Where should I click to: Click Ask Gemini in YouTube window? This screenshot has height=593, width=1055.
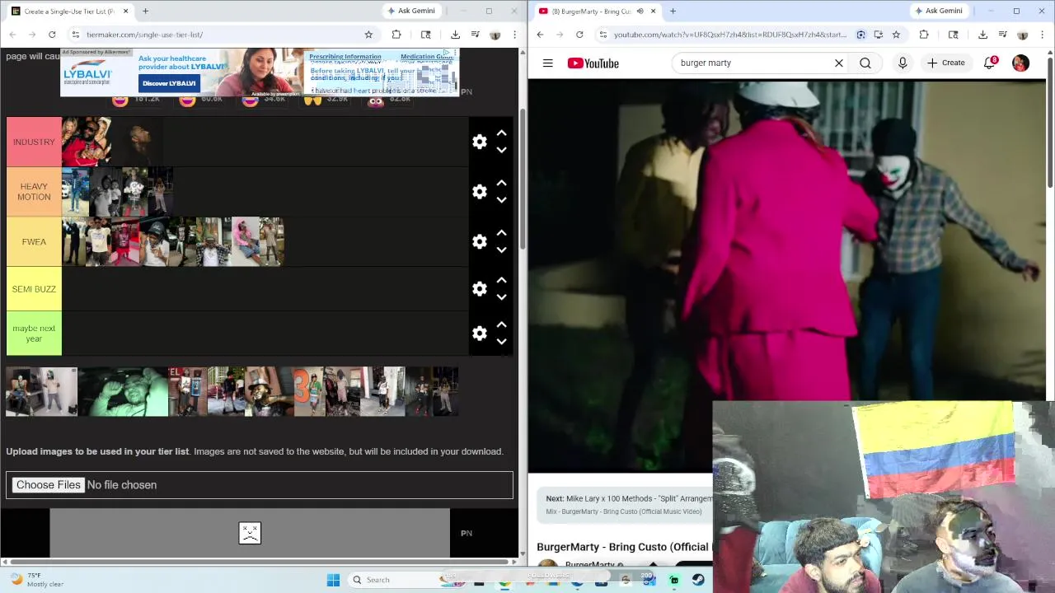[x=938, y=11]
